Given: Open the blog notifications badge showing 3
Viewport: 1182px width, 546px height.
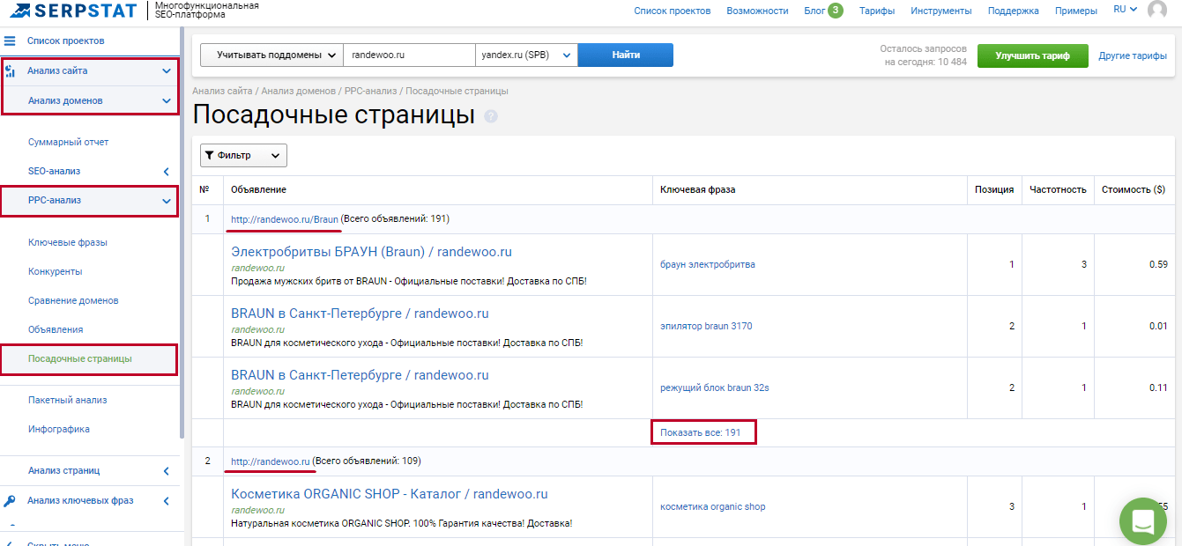Looking at the screenshot, I should pyautogui.click(x=834, y=11).
